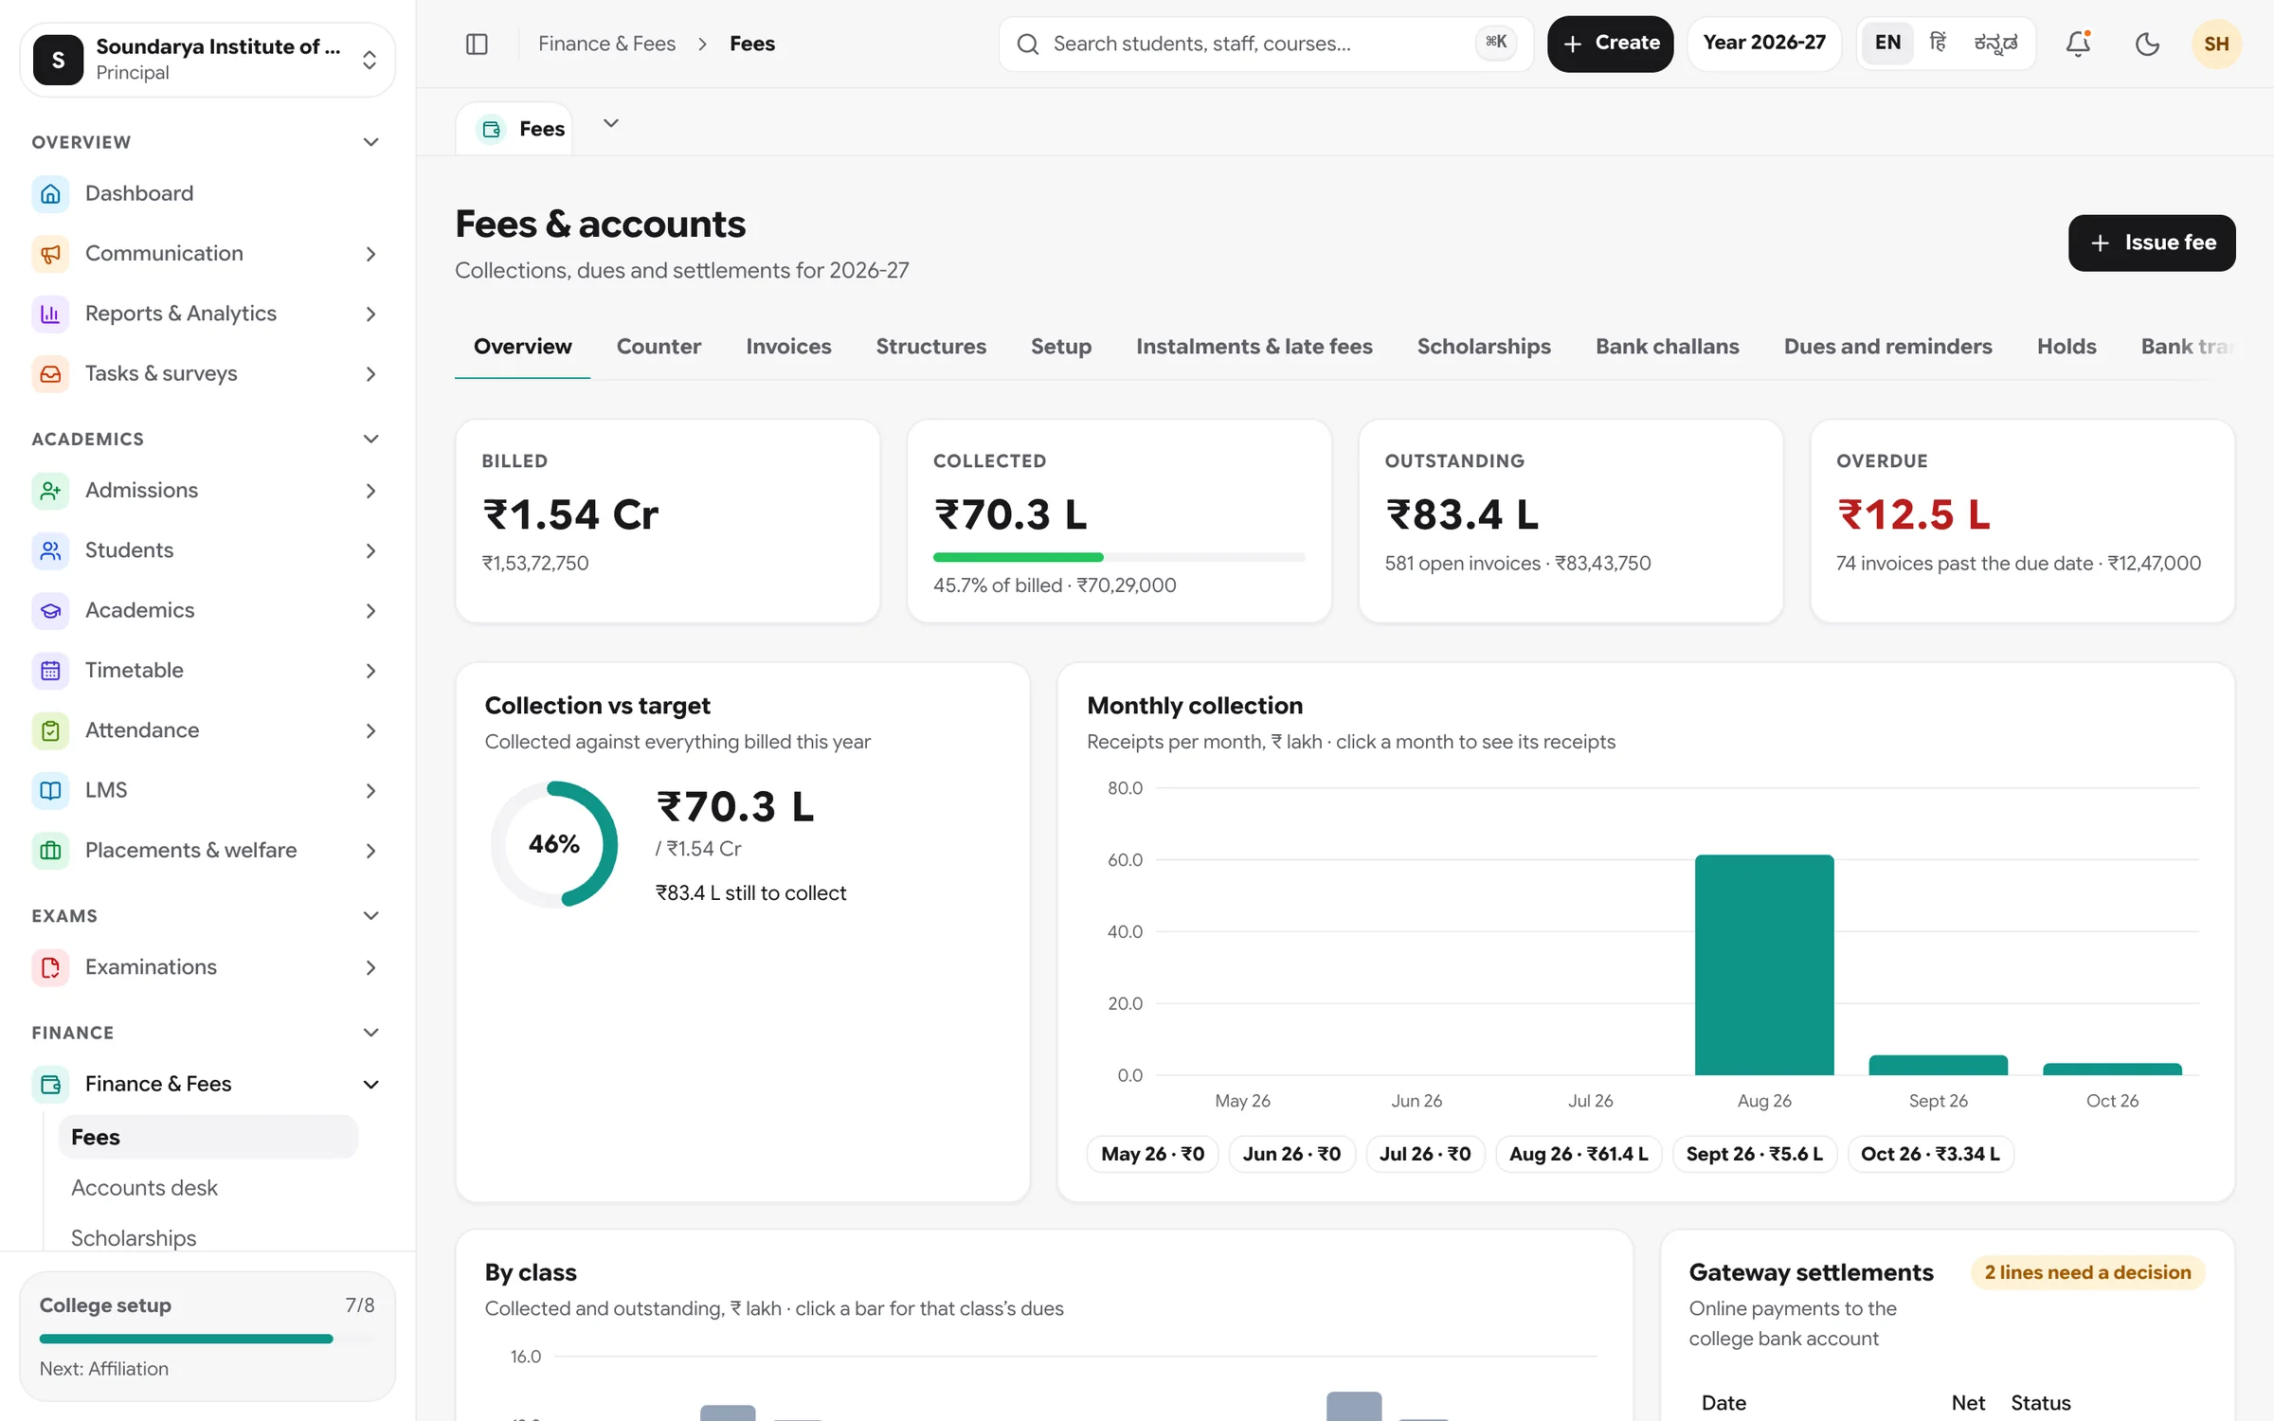
Task: Switch to the Invoices tab
Action: 788,347
